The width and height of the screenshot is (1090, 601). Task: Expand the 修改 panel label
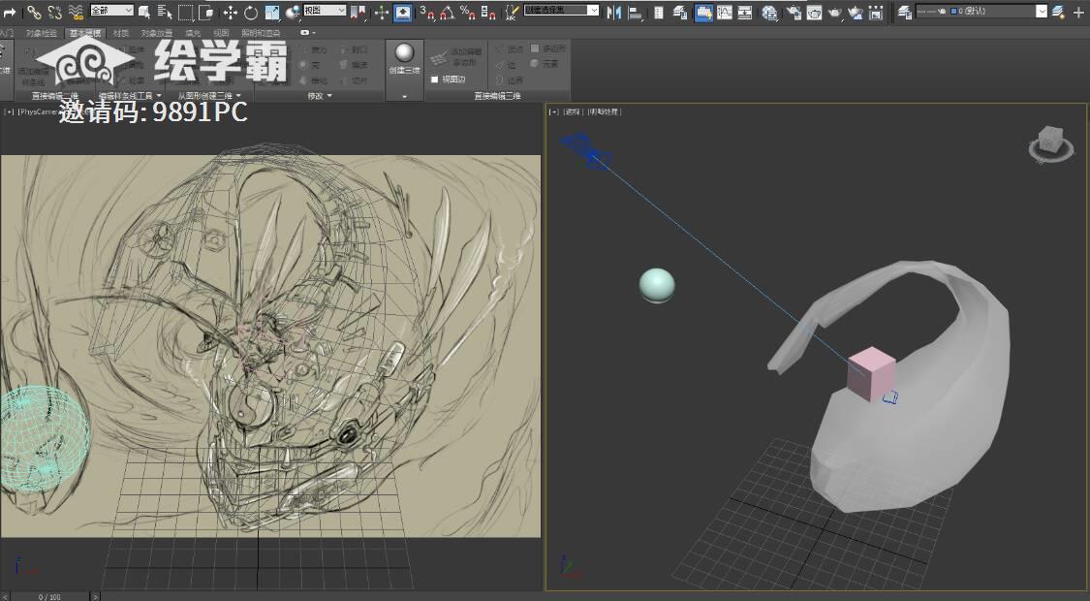coord(319,96)
